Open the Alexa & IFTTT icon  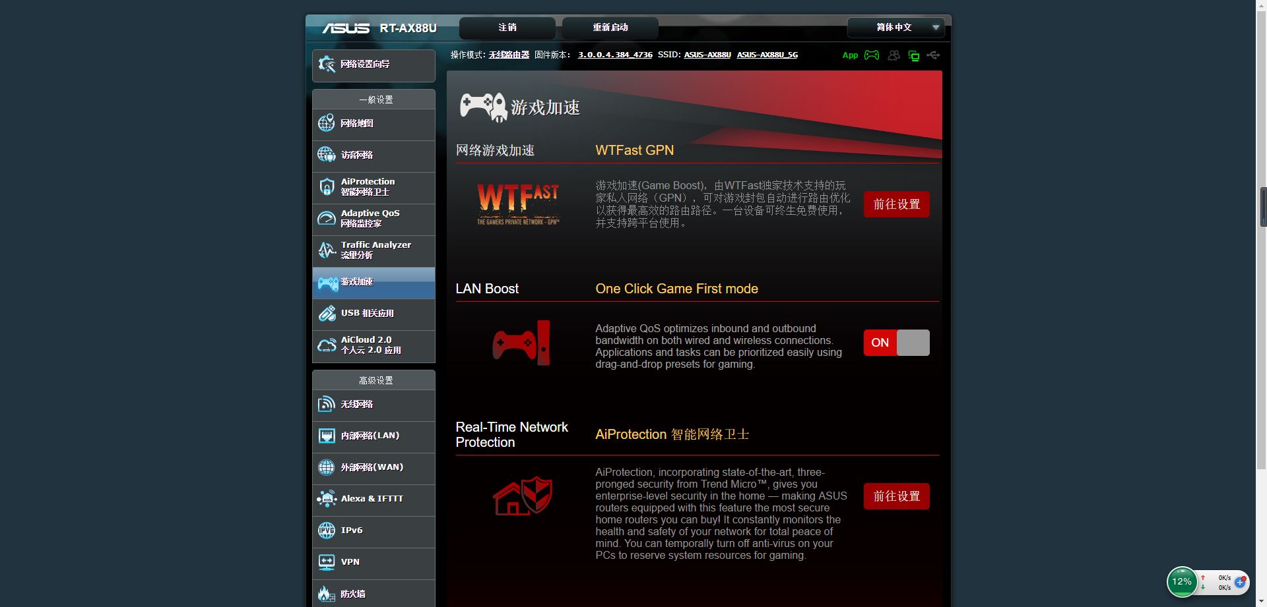click(327, 499)
